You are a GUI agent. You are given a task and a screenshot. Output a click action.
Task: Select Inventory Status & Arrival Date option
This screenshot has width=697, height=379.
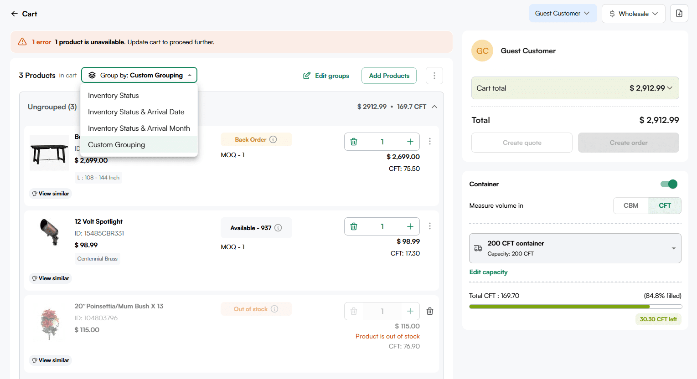coord(136,112)
